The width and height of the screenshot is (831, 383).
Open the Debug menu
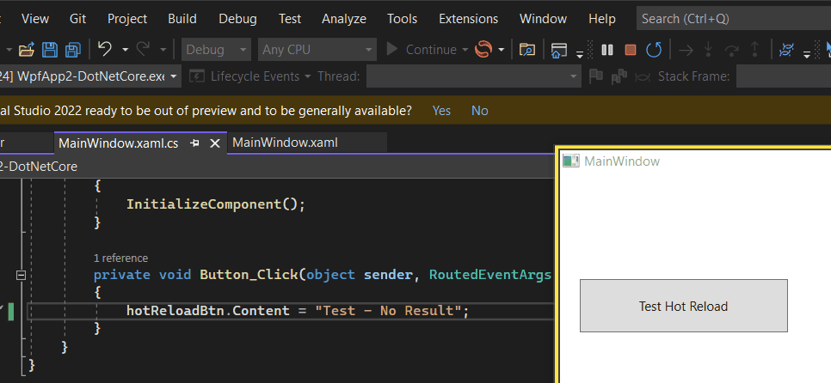pos(237,19)
